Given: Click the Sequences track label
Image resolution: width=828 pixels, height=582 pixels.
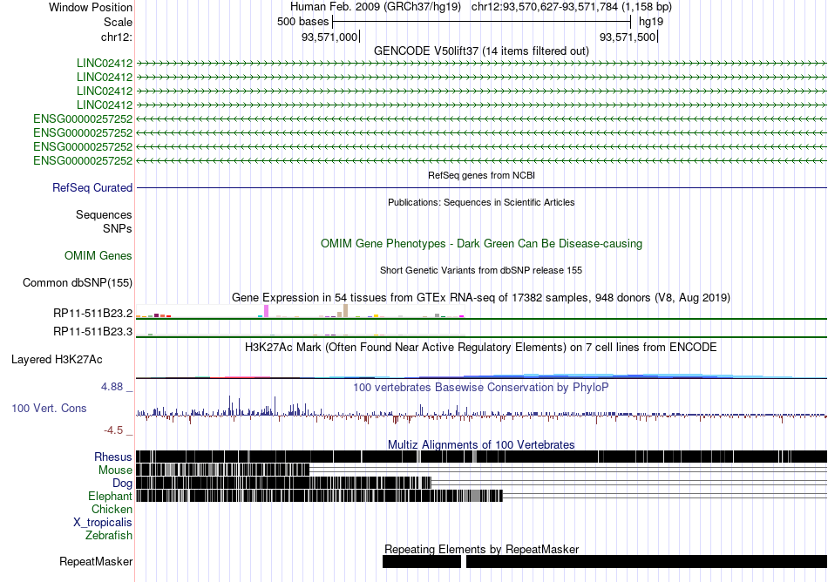Looking at the screenshot, I should (x=104, y=214).
